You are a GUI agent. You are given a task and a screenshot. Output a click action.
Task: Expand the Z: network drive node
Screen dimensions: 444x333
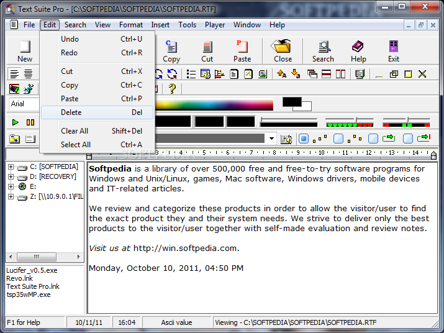[x=11, y=196]
